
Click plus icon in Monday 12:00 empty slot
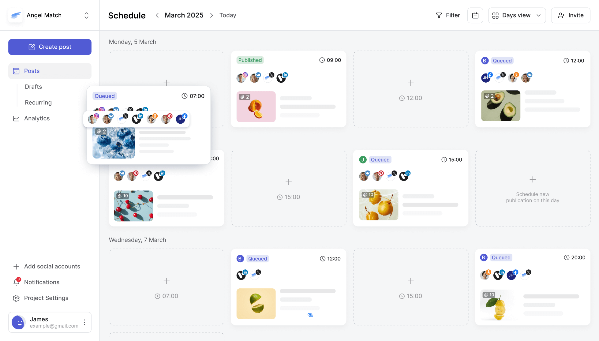(x=411, y=83)
